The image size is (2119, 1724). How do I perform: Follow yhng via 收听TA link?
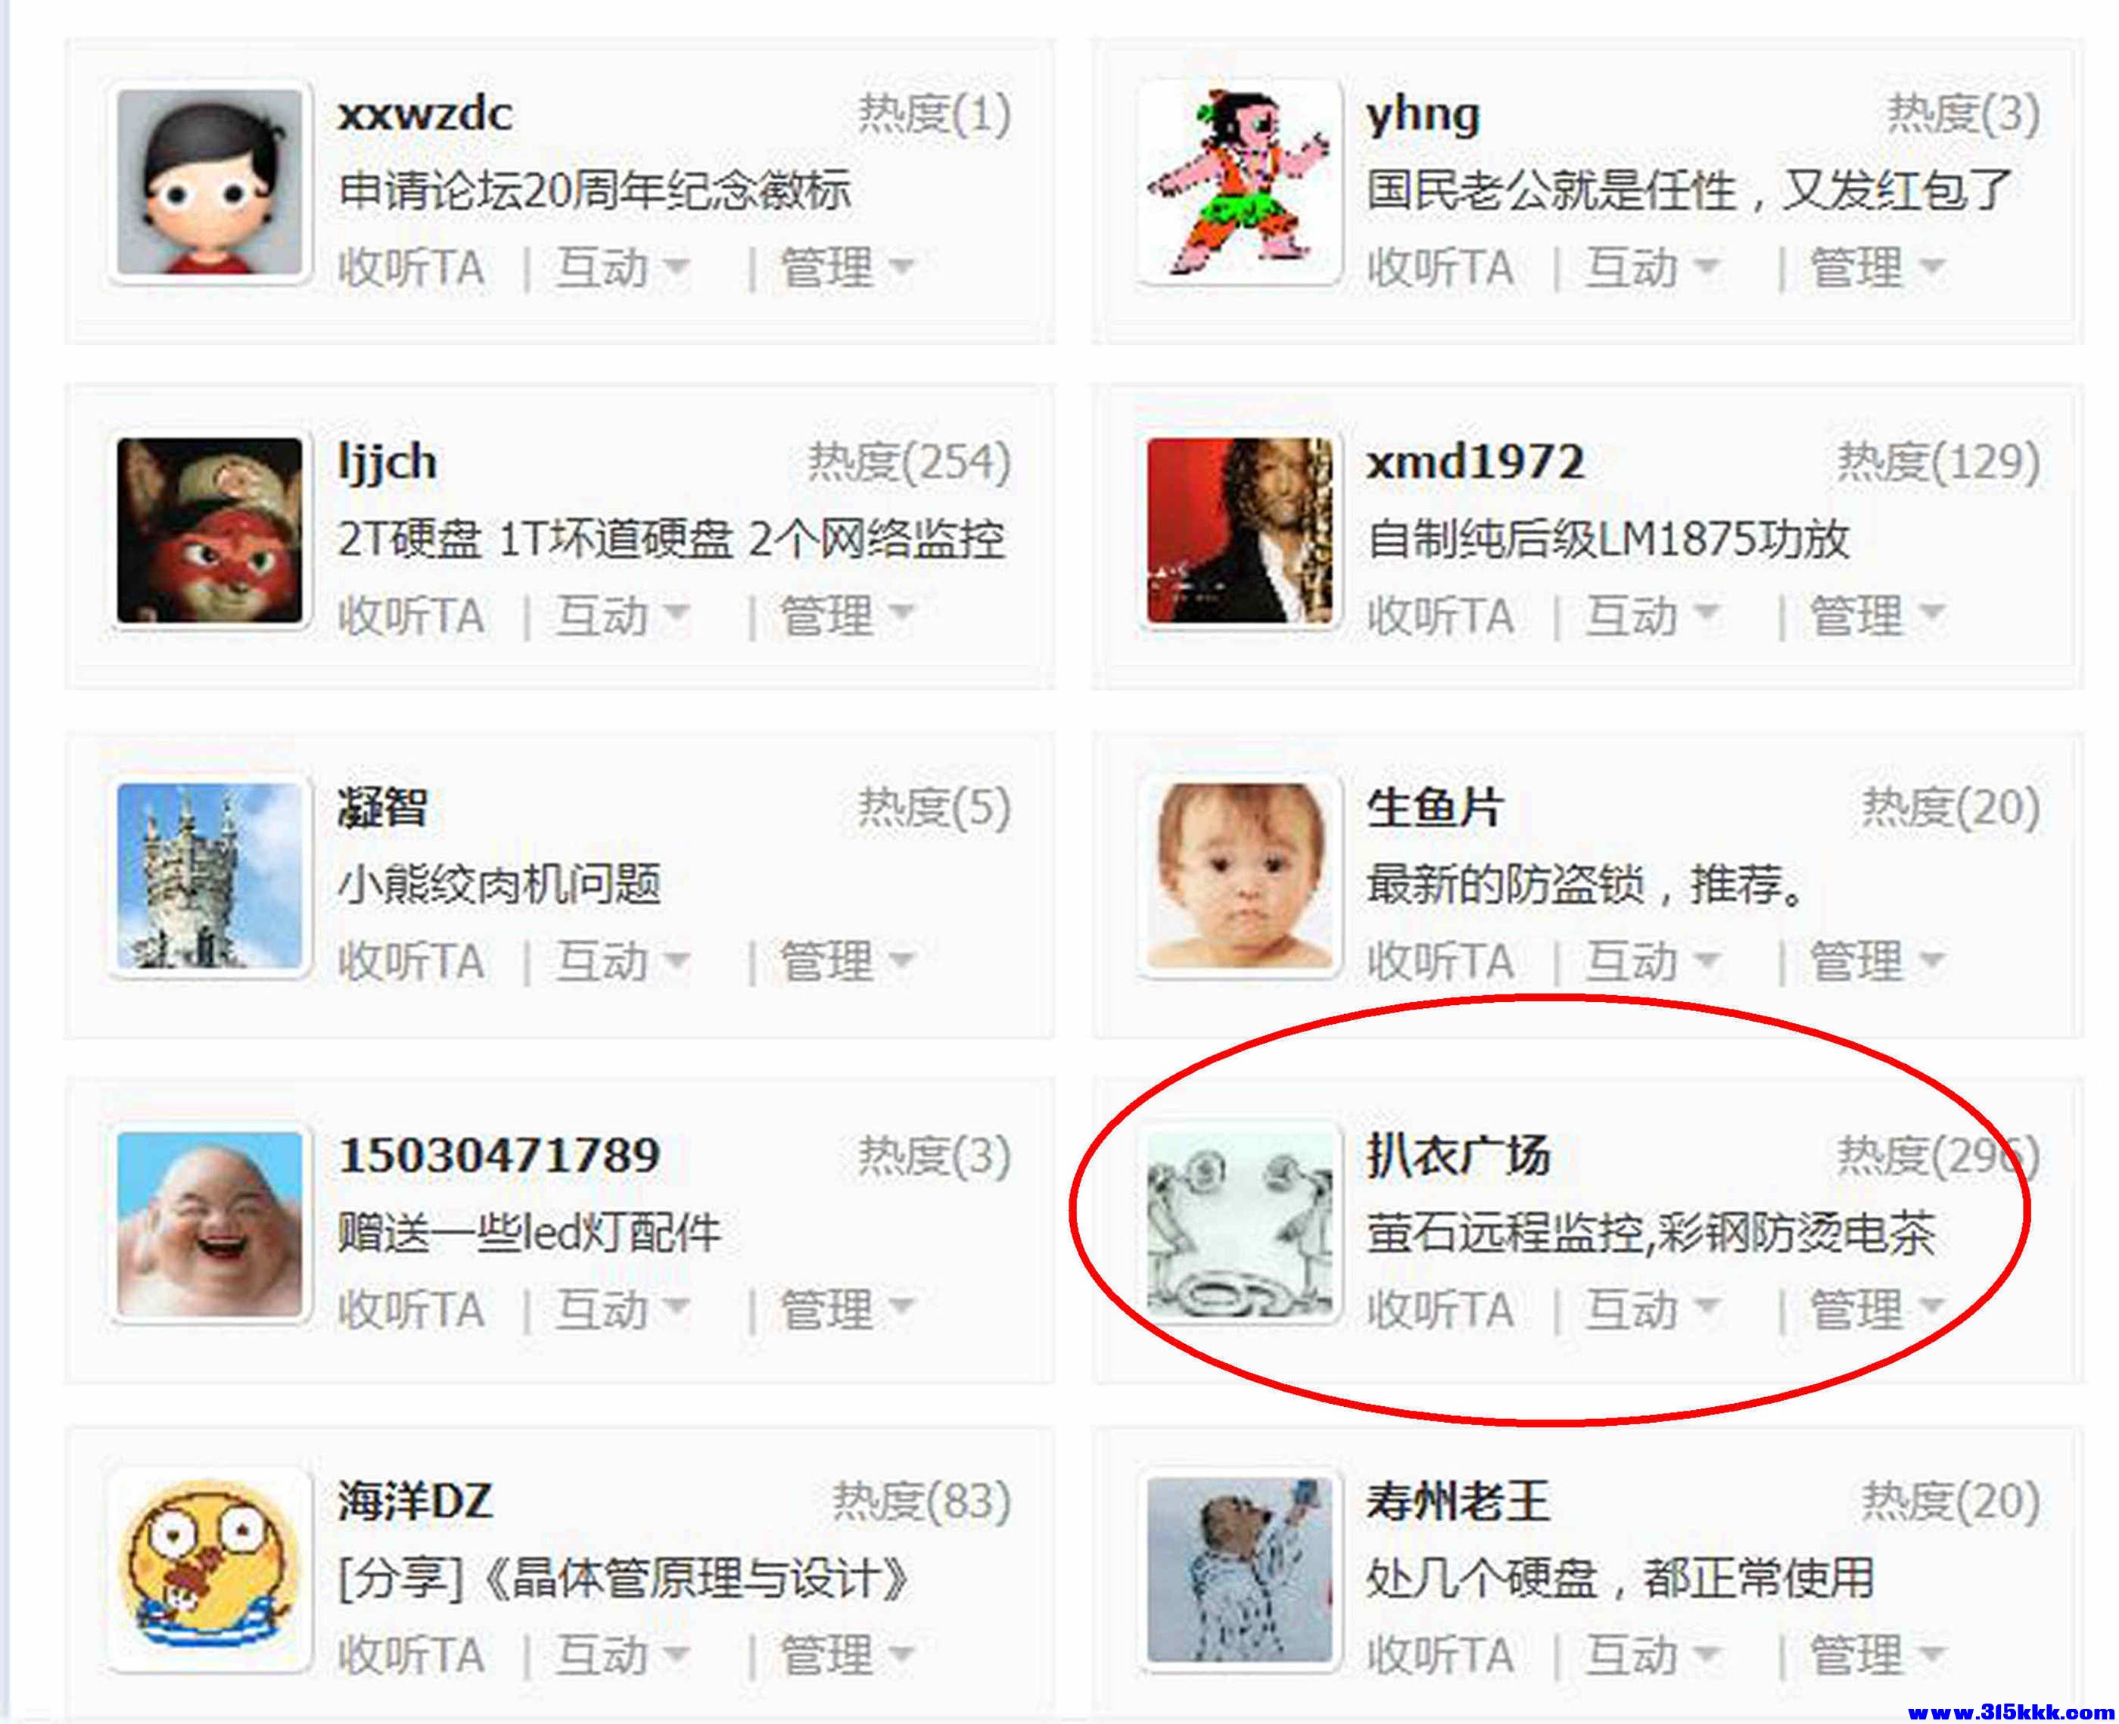point(1440,268)
